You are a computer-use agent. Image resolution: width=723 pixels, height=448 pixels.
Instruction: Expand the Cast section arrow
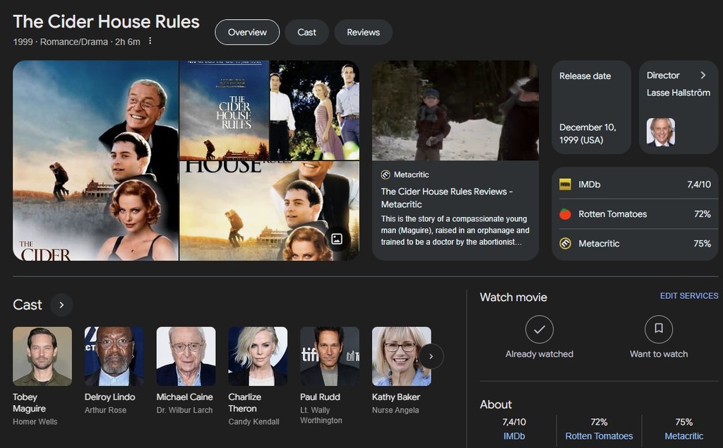tap(61, 305)
